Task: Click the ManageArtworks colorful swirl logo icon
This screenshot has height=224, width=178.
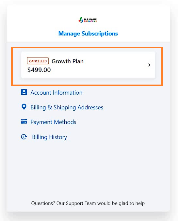Action: pos(81,20)
